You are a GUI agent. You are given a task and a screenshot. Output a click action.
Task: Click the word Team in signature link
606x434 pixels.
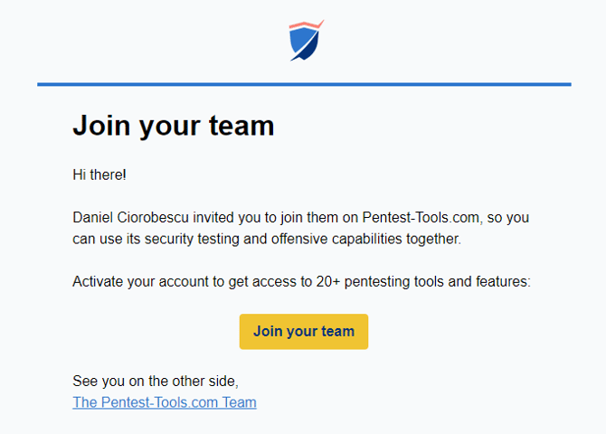[239, 402]
